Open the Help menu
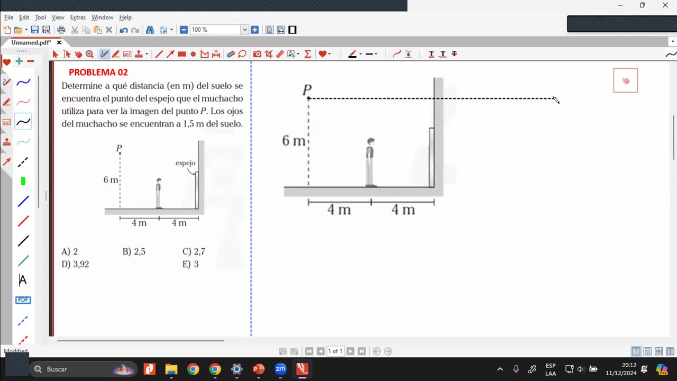This screenshot has height=381, width=677. pos(125,17)
